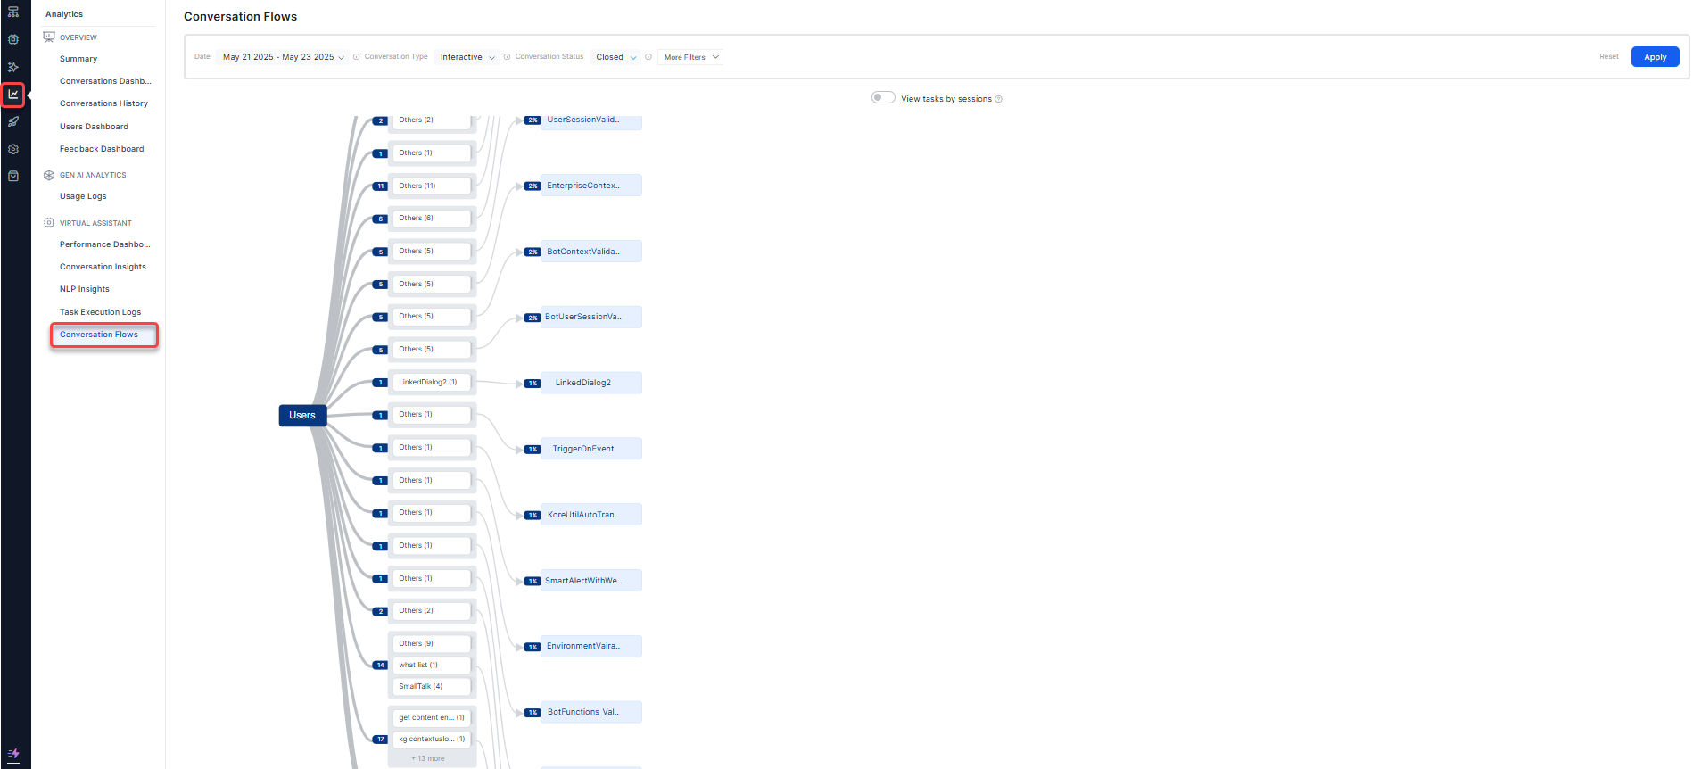The height and width of the screenshot is (769, 1701).
Task: Click the flow hierarchy icon in sidebar
Action: pos(13,12)
